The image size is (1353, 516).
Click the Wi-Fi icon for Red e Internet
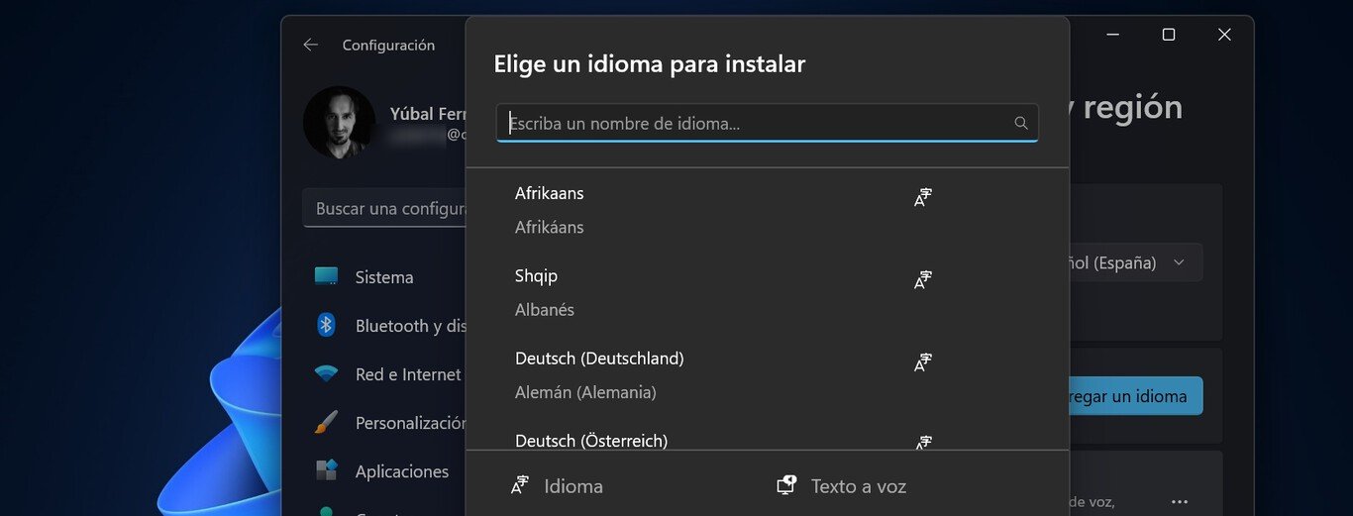tap(326, 374)
